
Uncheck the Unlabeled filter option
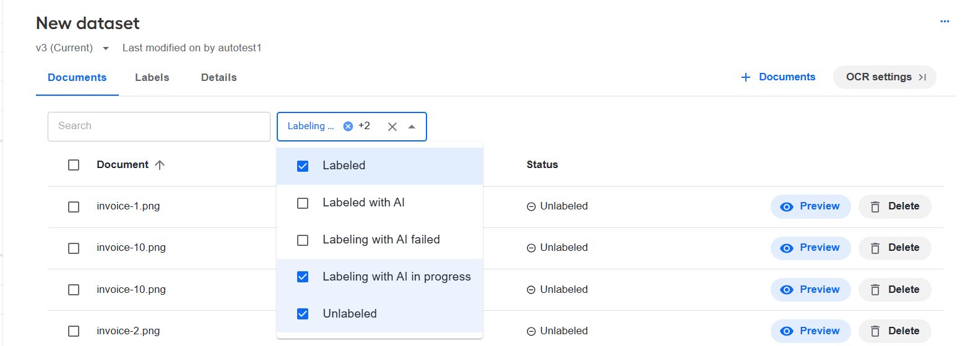tap(303, 314)
